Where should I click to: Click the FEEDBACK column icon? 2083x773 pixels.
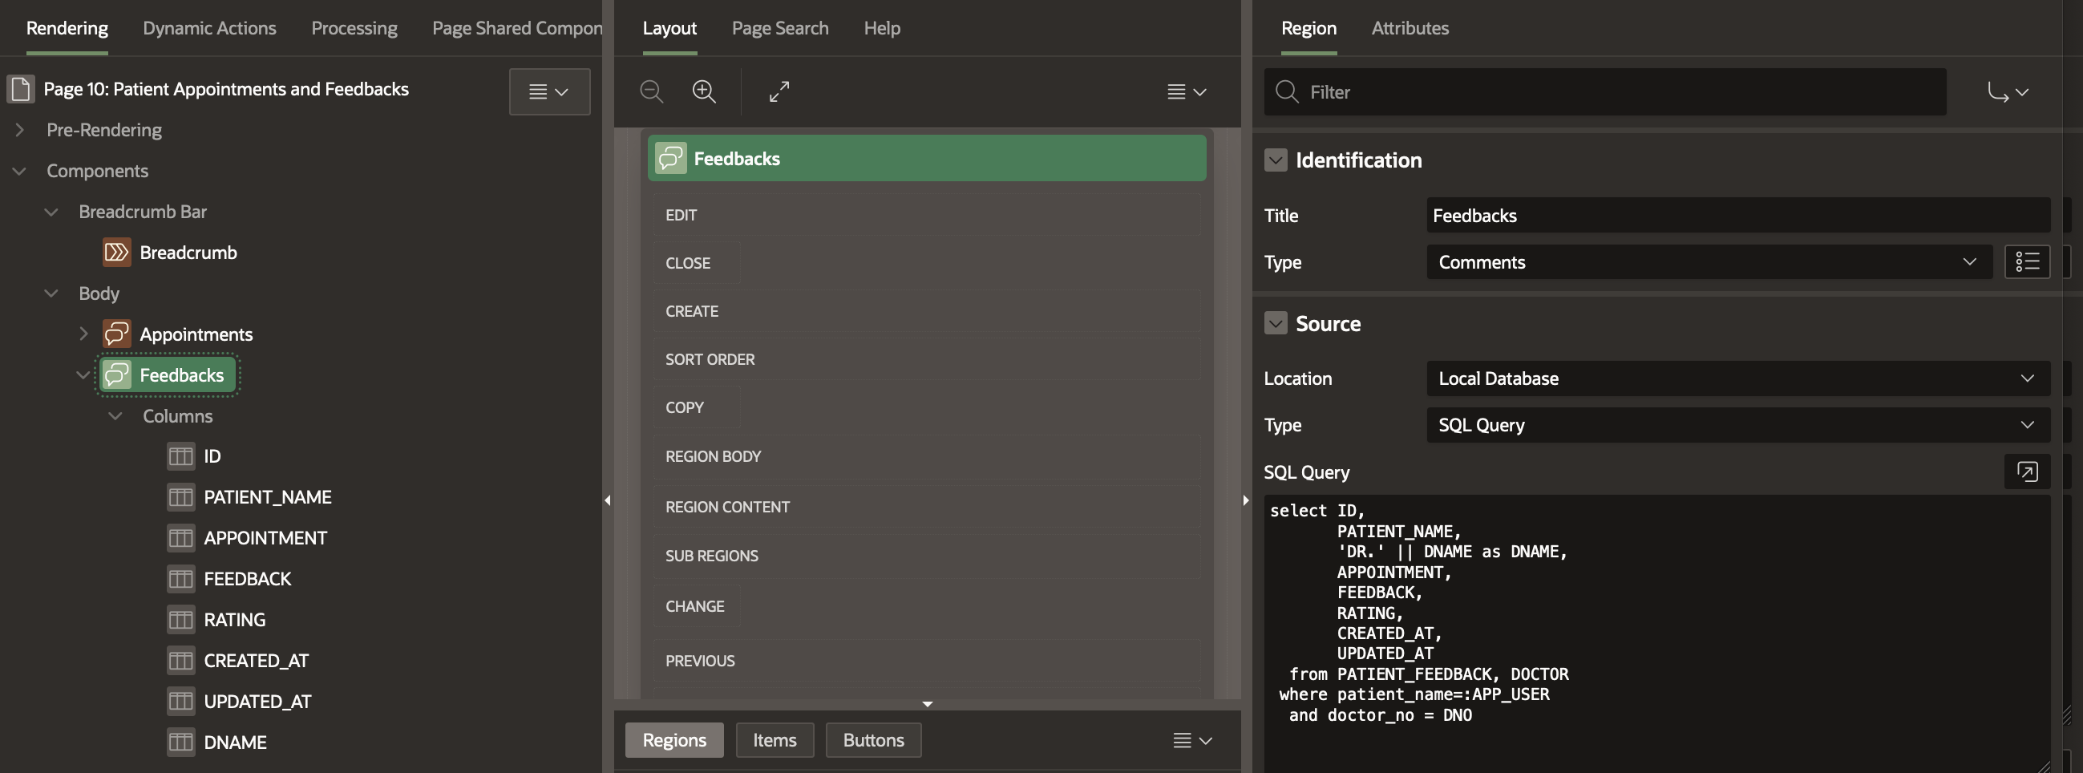point(180,579)
